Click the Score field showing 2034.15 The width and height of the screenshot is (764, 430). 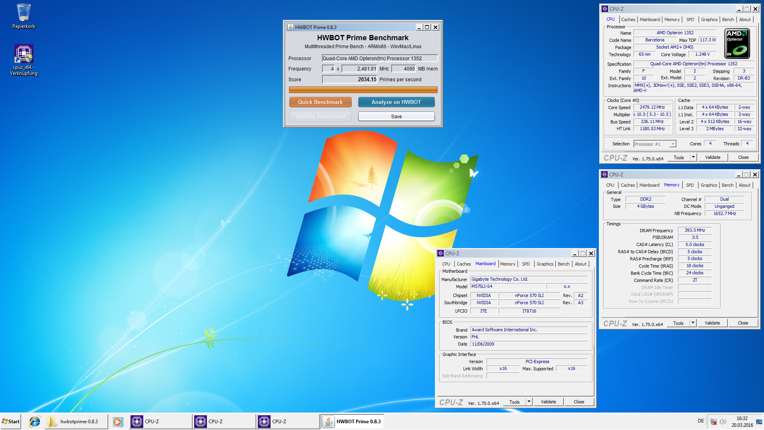349,79
